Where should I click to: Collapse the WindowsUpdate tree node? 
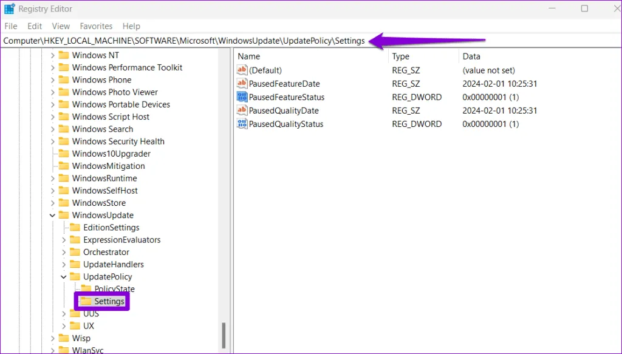[53, 216]
